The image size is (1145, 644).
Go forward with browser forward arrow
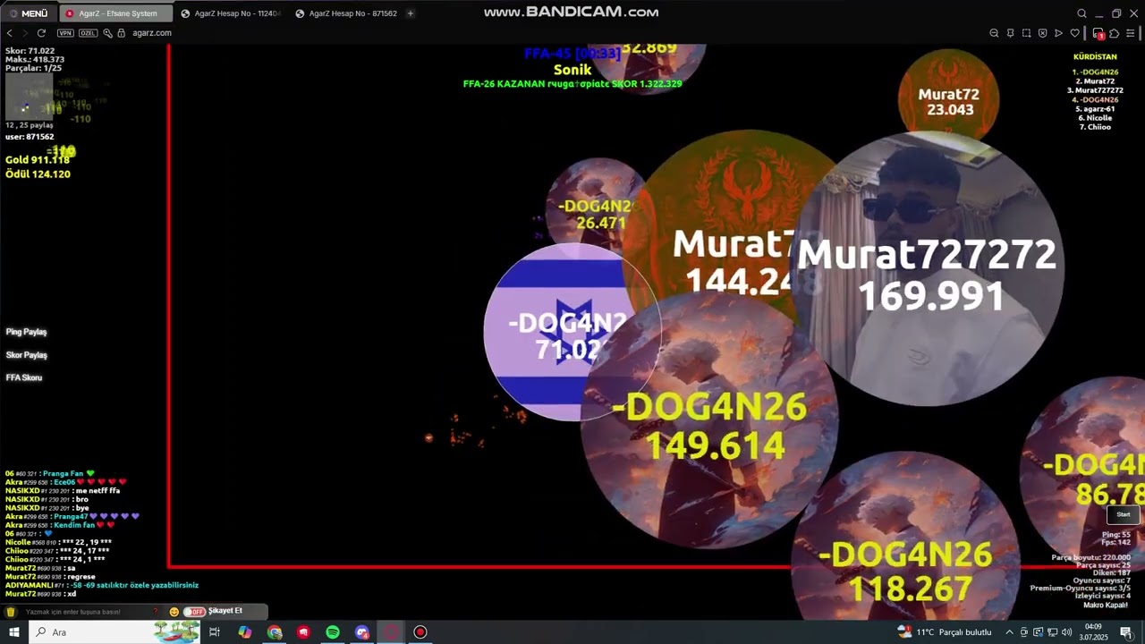tap(25, 33)
